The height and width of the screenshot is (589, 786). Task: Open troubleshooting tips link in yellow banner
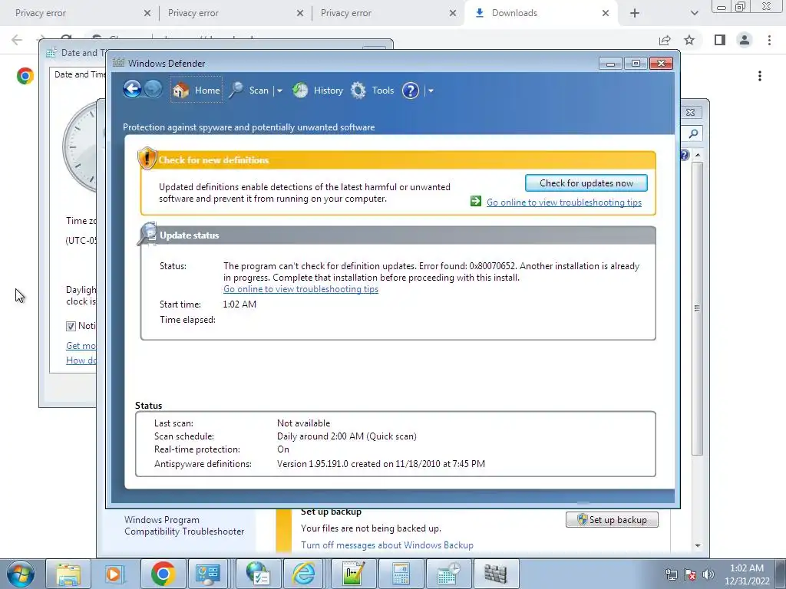click(564, 202)
